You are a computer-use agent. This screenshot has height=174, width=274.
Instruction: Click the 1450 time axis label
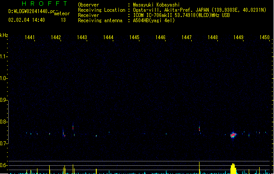point(264,37)
